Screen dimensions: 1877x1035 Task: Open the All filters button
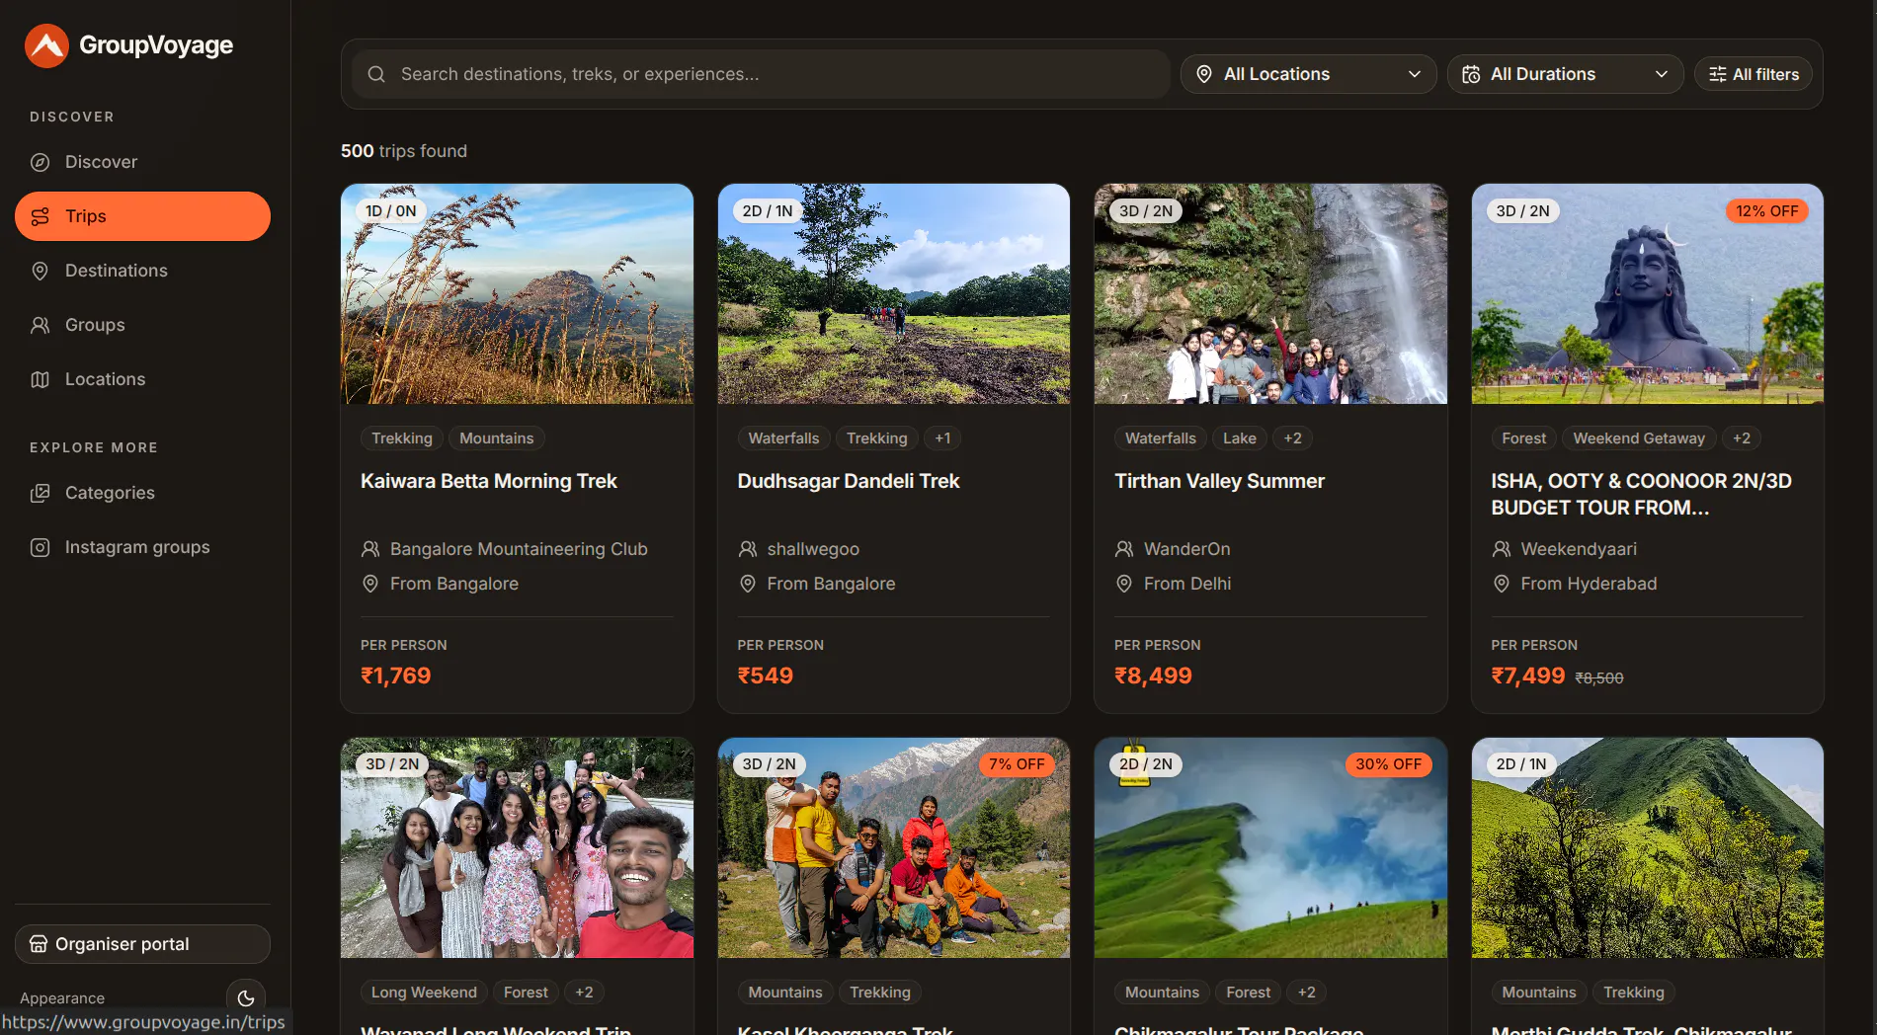pos(1754,74)
